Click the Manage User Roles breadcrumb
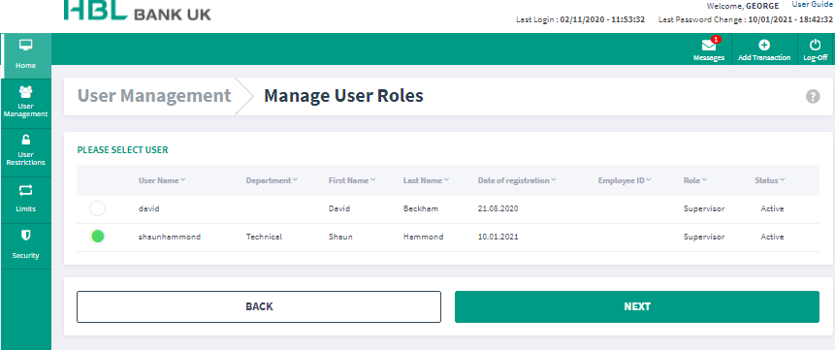The height and width of the screenshot is (350, 835). pos(343,96)
